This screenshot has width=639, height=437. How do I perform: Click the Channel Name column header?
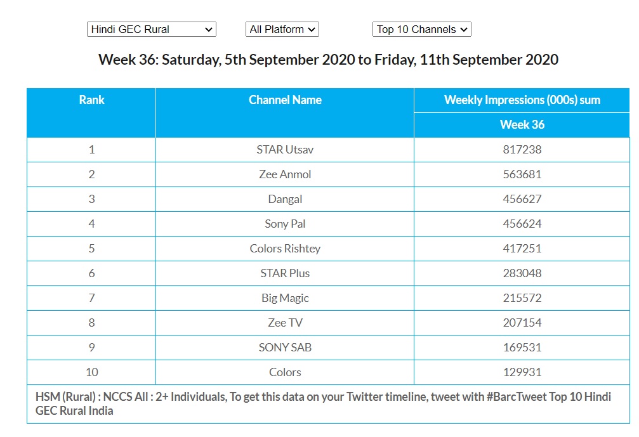click(285, 100)
